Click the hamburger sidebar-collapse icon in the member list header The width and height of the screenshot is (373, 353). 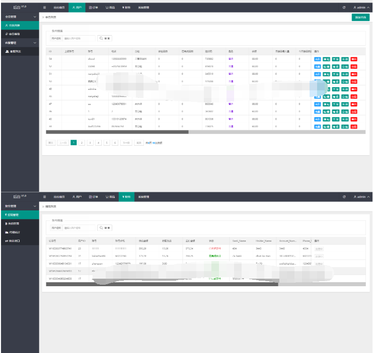pos(44,8)
